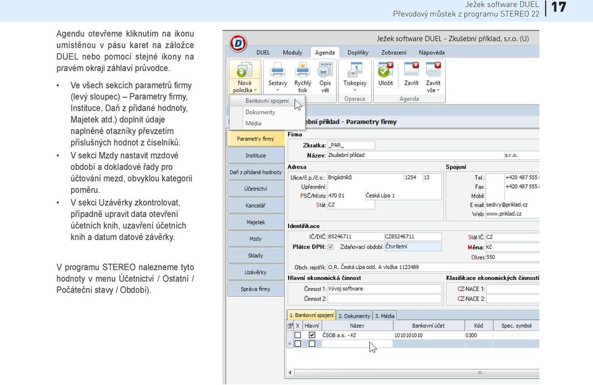Click the horizontal scrollbar left arrow
The height and width of the screenshot is (385, 593).
point(290,373)
